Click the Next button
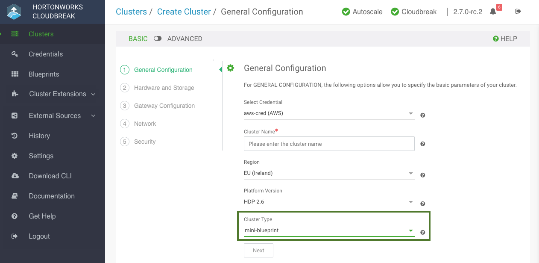 (x=258, y=251)
